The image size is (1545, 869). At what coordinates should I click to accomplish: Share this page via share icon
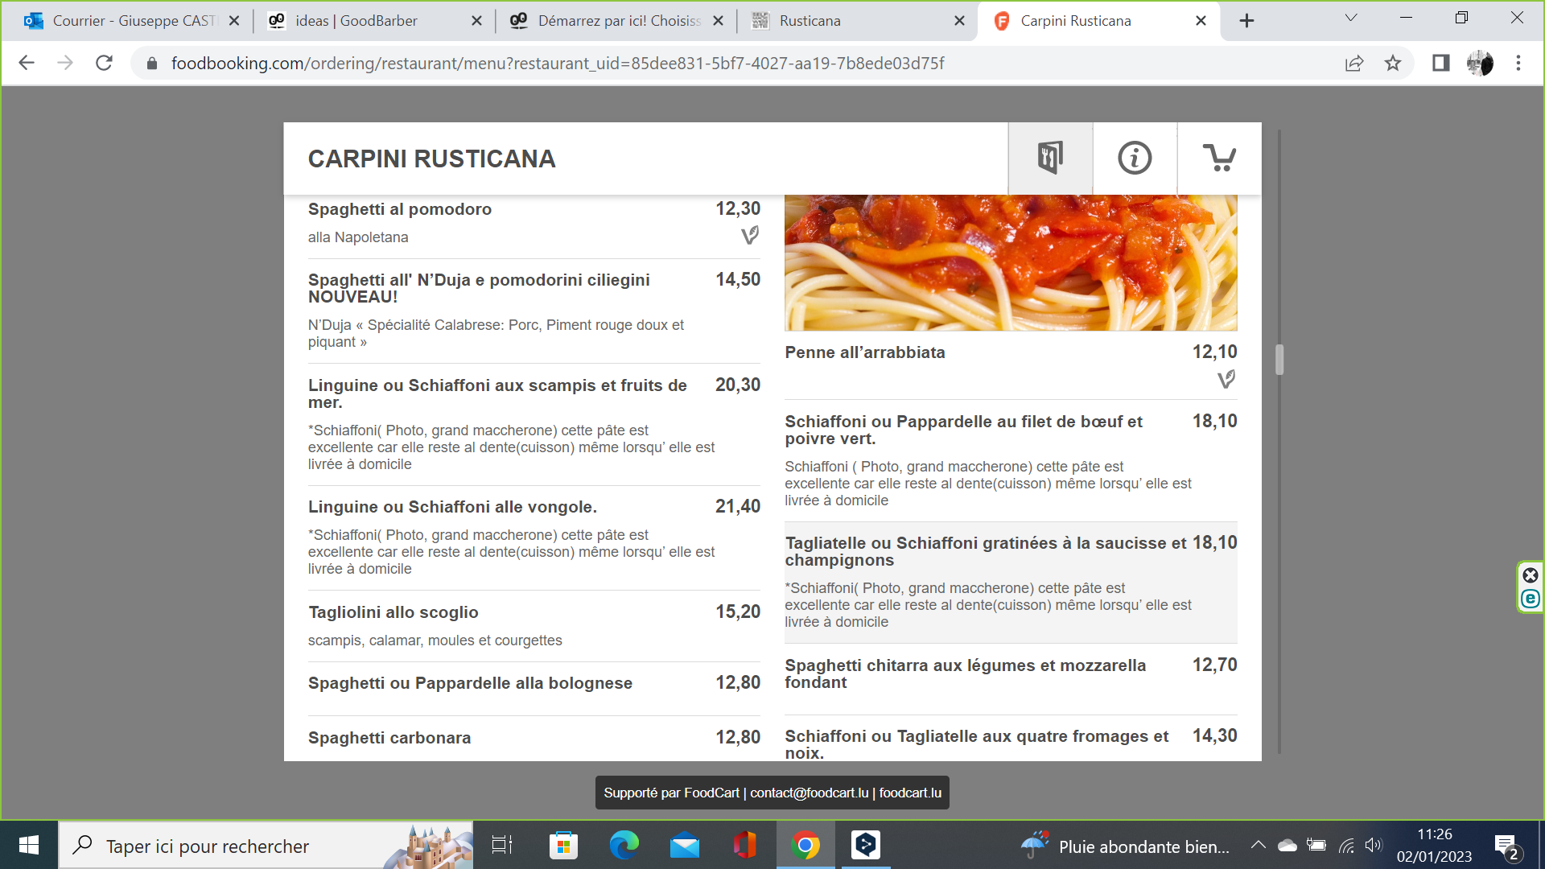[1354, 63]
